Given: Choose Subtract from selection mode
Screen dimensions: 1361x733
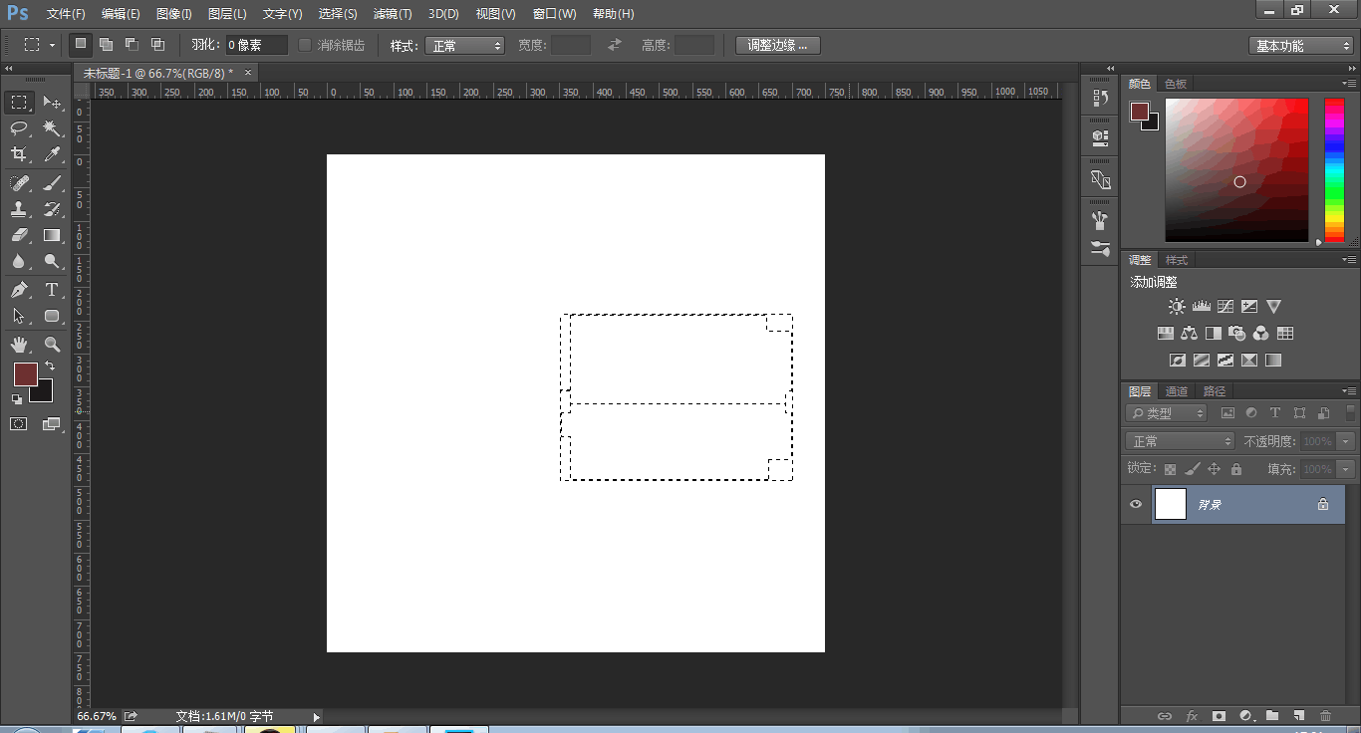Looking at the screenshot, I should (x=132, y=45).
